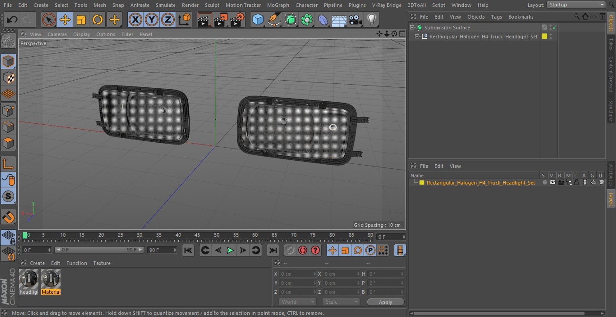Expand Rectangular_Halogen_H4_Truck_Headlight_Set object node
This screenshot has height=317, width=616.
coord(417,36)
